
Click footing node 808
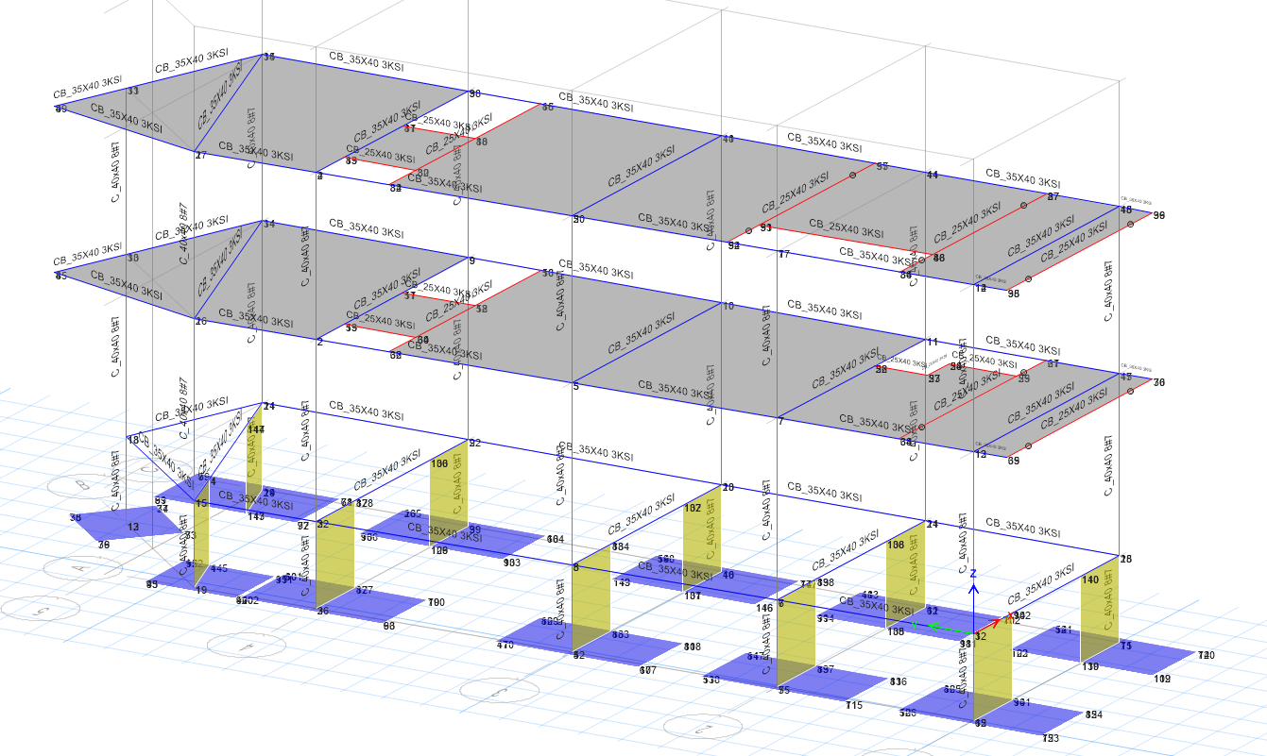pos(693,647)
